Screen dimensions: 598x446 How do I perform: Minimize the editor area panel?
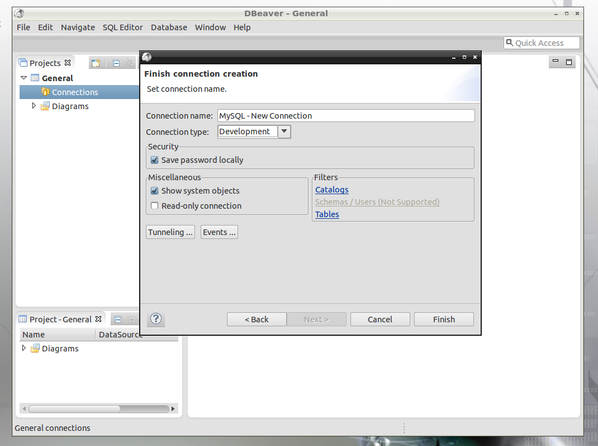[556, 62]
